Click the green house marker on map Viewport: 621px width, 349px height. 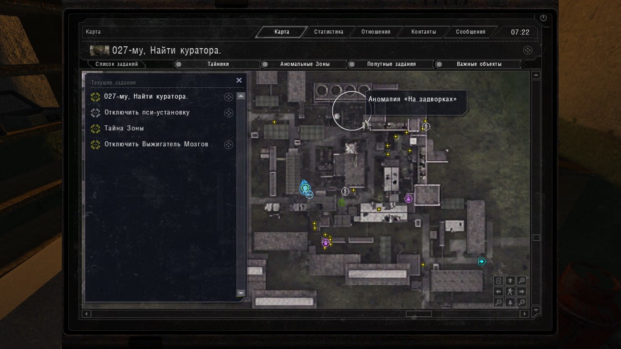pyautogui.click(x=342, y=202)
